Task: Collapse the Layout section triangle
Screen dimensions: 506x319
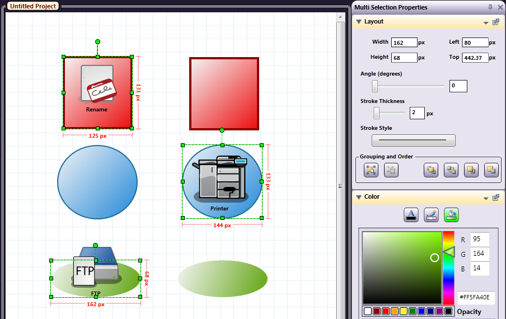Action: tap(358, 22)
